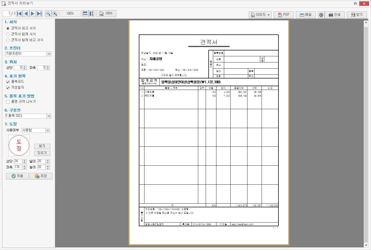
Task: Go to the next page arrow
Action: [x=33, y=14]
